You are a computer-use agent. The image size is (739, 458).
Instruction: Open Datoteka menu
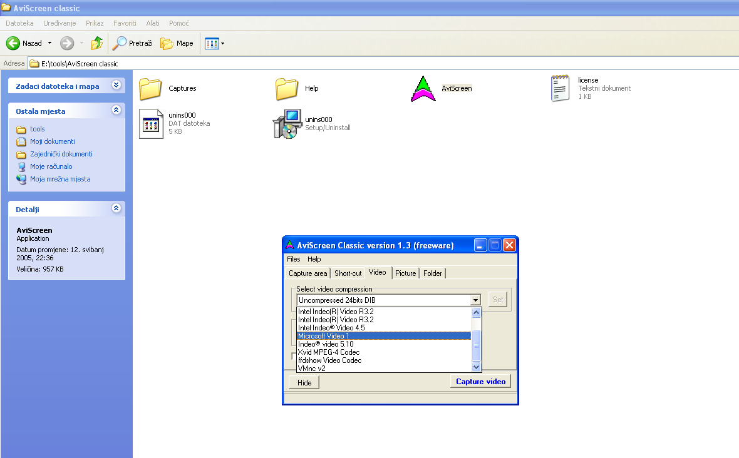[x=20, y=23]
